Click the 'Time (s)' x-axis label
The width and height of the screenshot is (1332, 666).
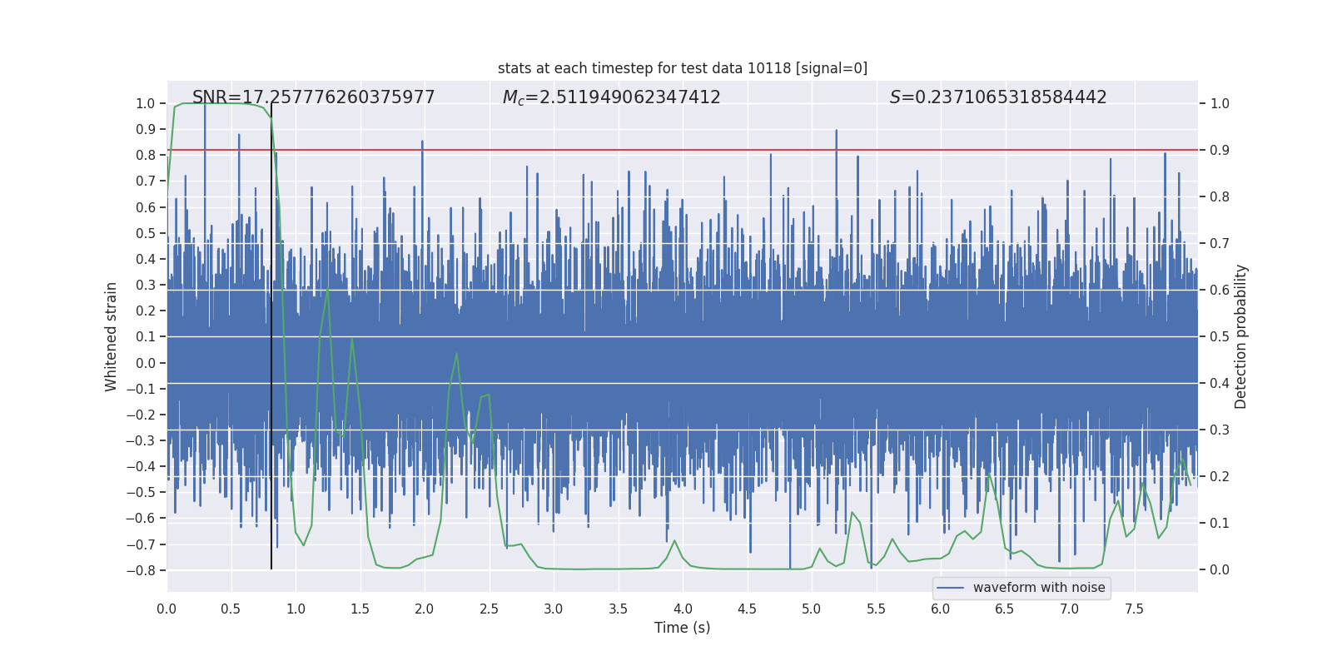[x=682, y=628]
